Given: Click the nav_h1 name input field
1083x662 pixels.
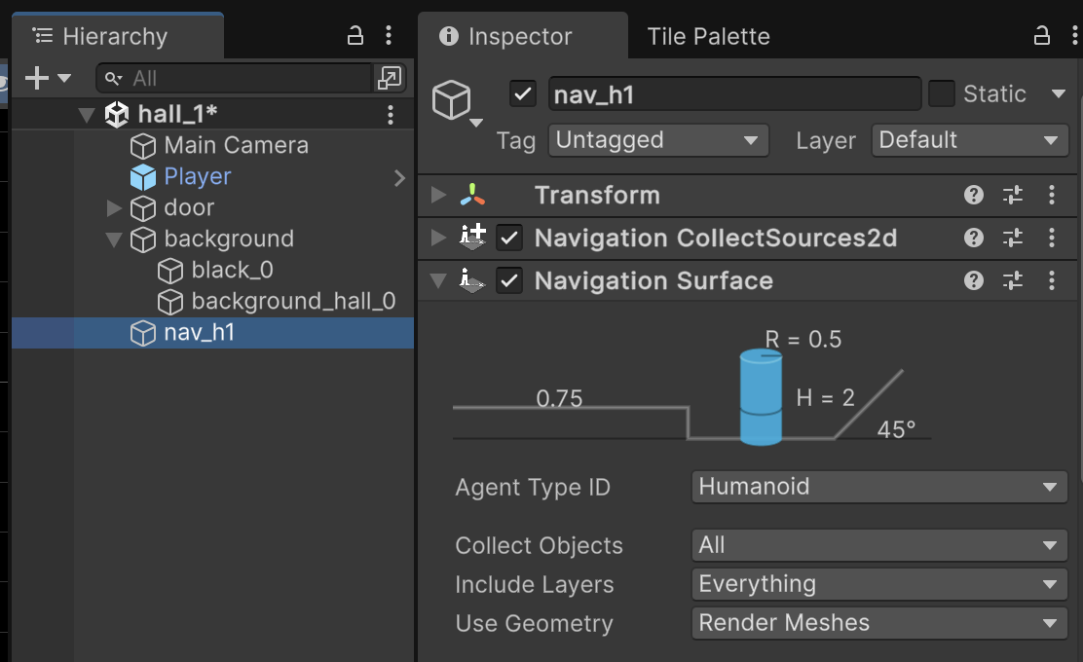Looking at the screenshot, I should pos(733,93).
